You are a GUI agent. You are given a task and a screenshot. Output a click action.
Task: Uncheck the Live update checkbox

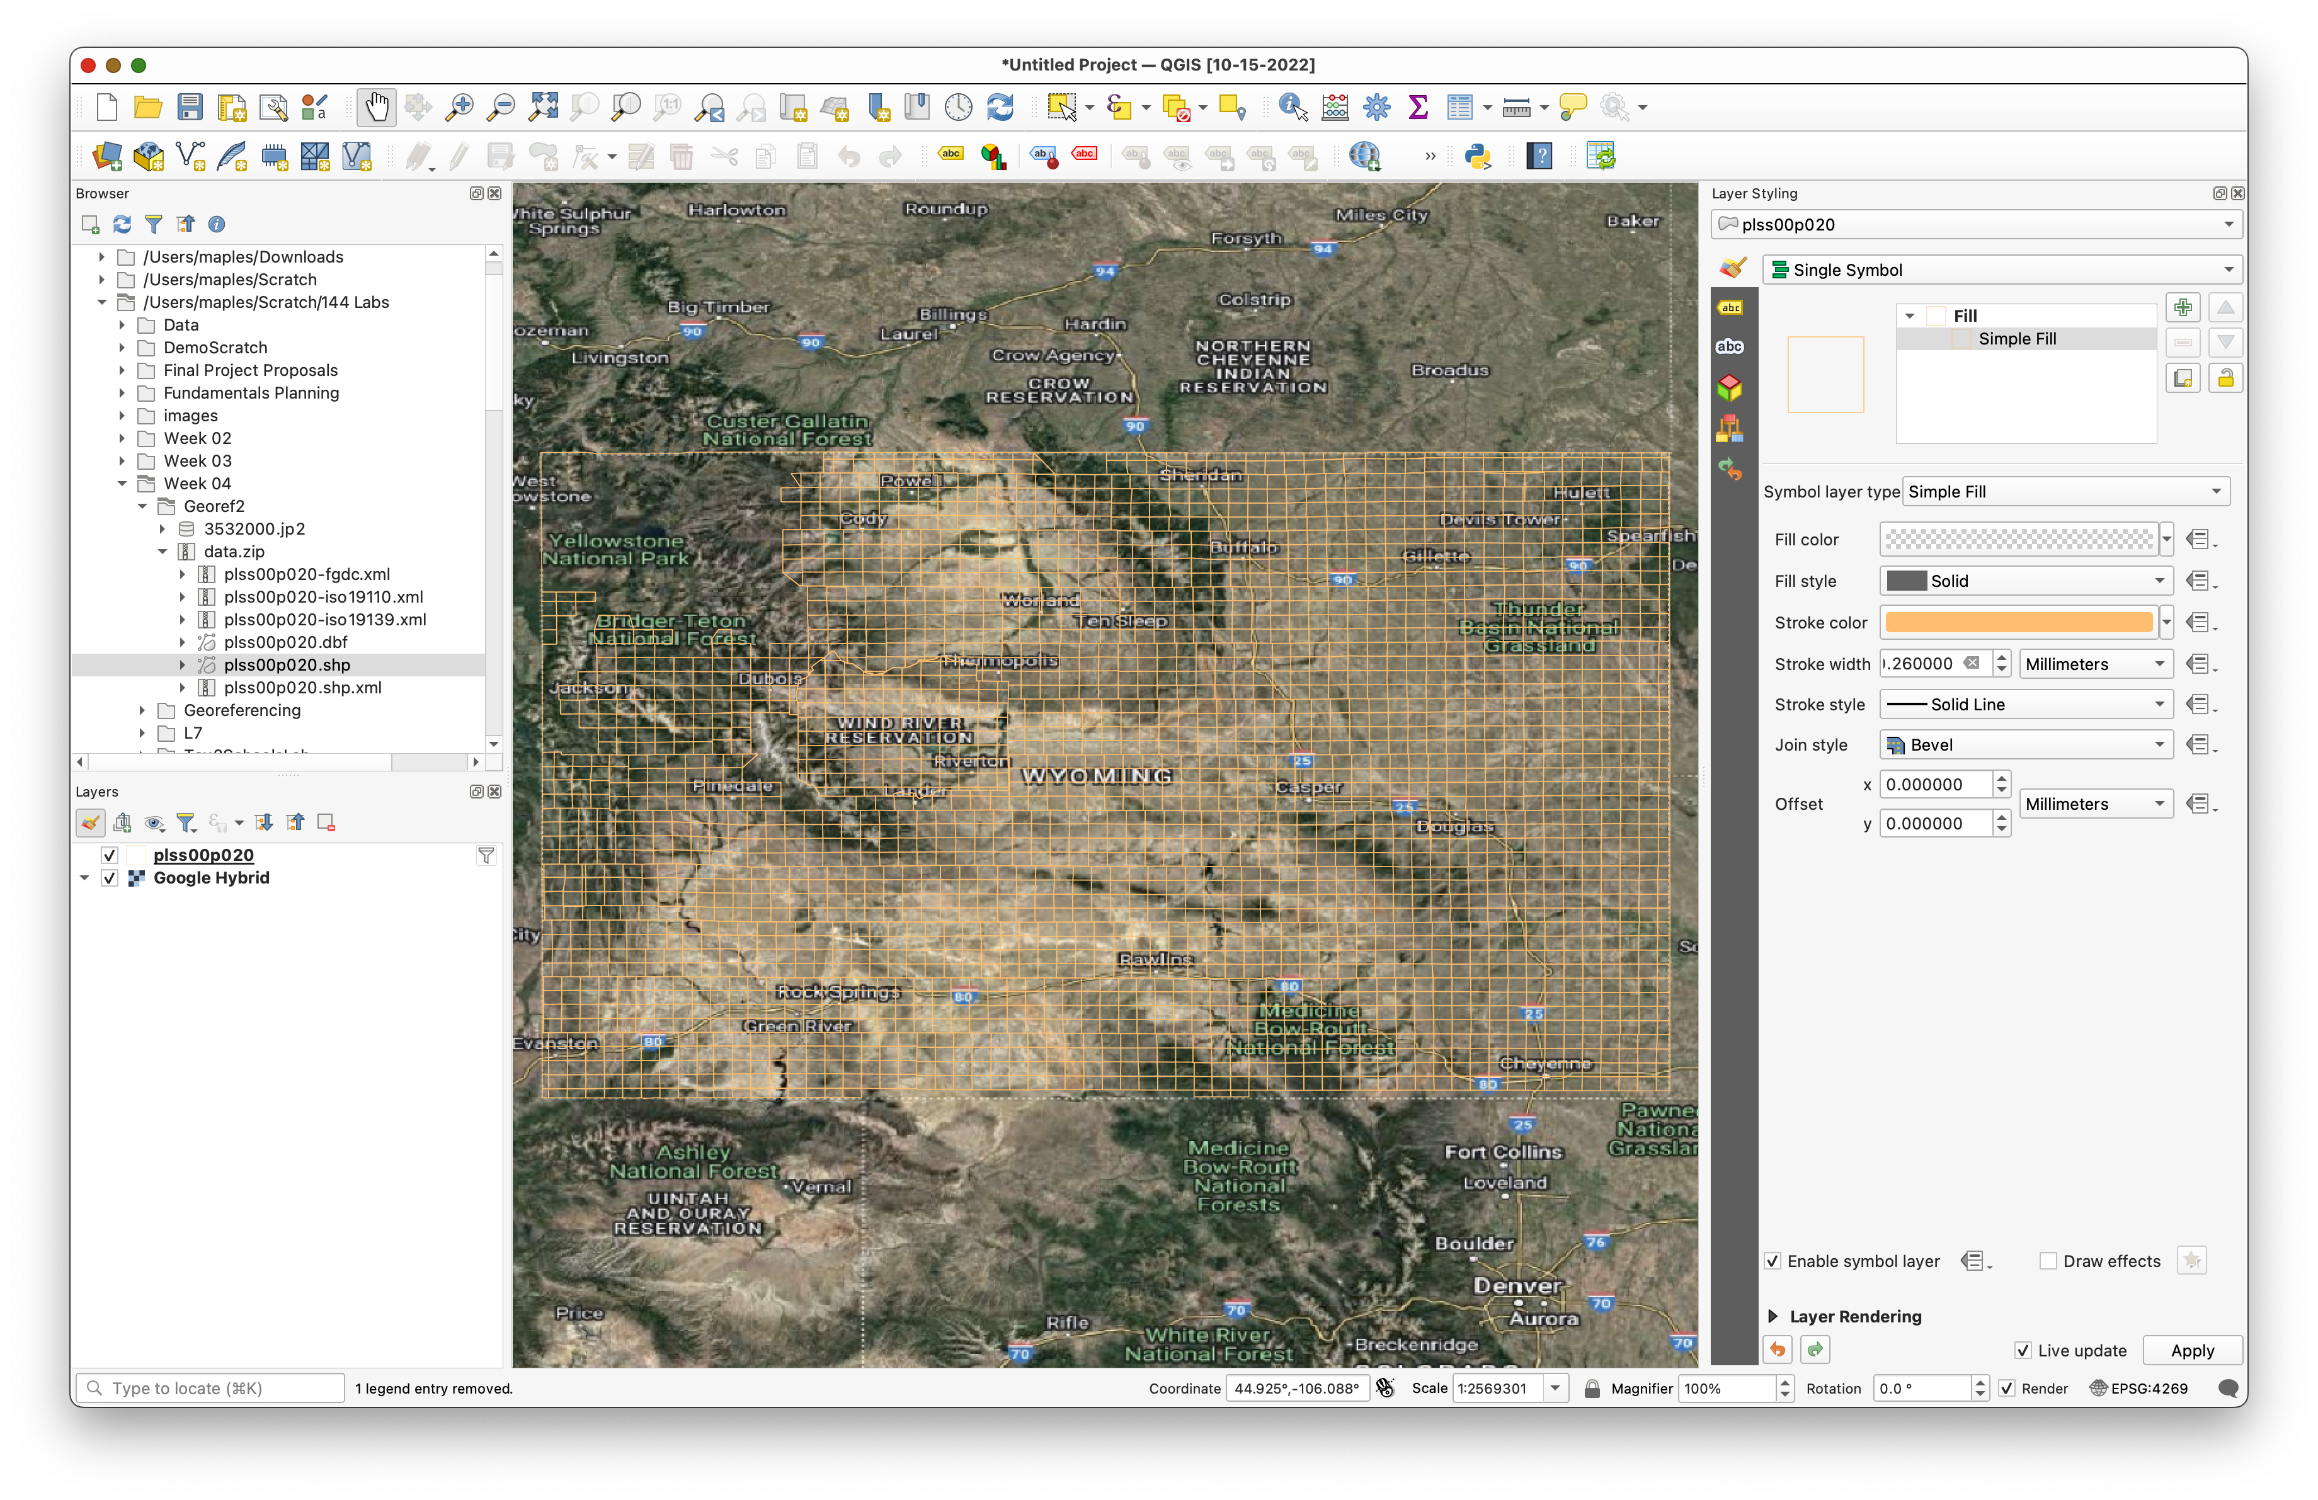point(2023,1350)
